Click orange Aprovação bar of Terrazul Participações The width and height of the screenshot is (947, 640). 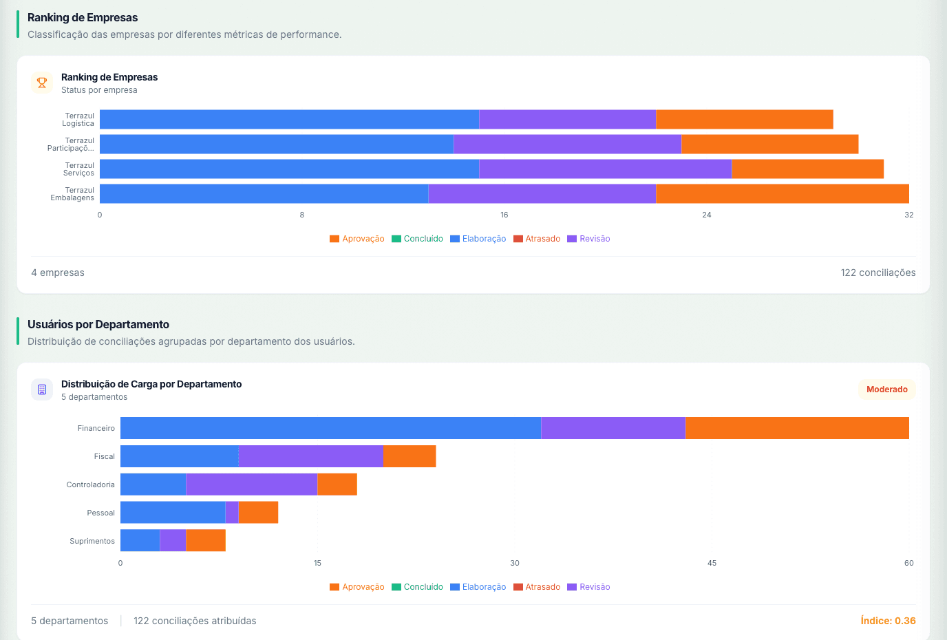pyautogui.click(x=770, y=145)
